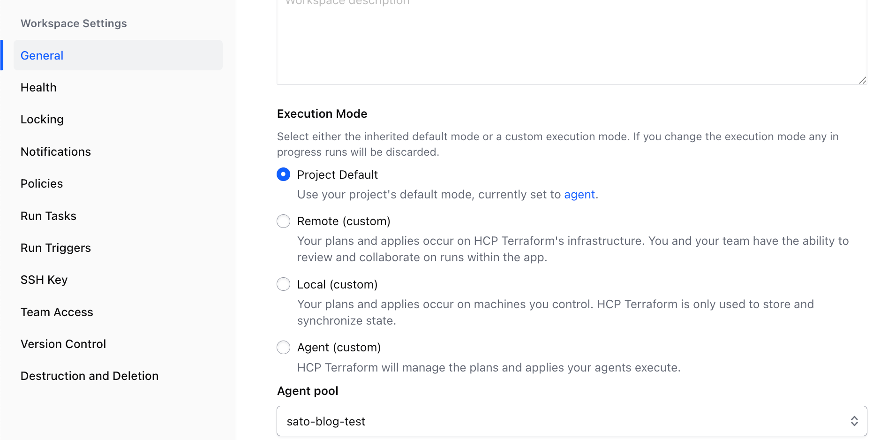Go to Destruction and Deletion
This screenshot has width=888, height=440.
pyautogui.click(x=90, y=376)
